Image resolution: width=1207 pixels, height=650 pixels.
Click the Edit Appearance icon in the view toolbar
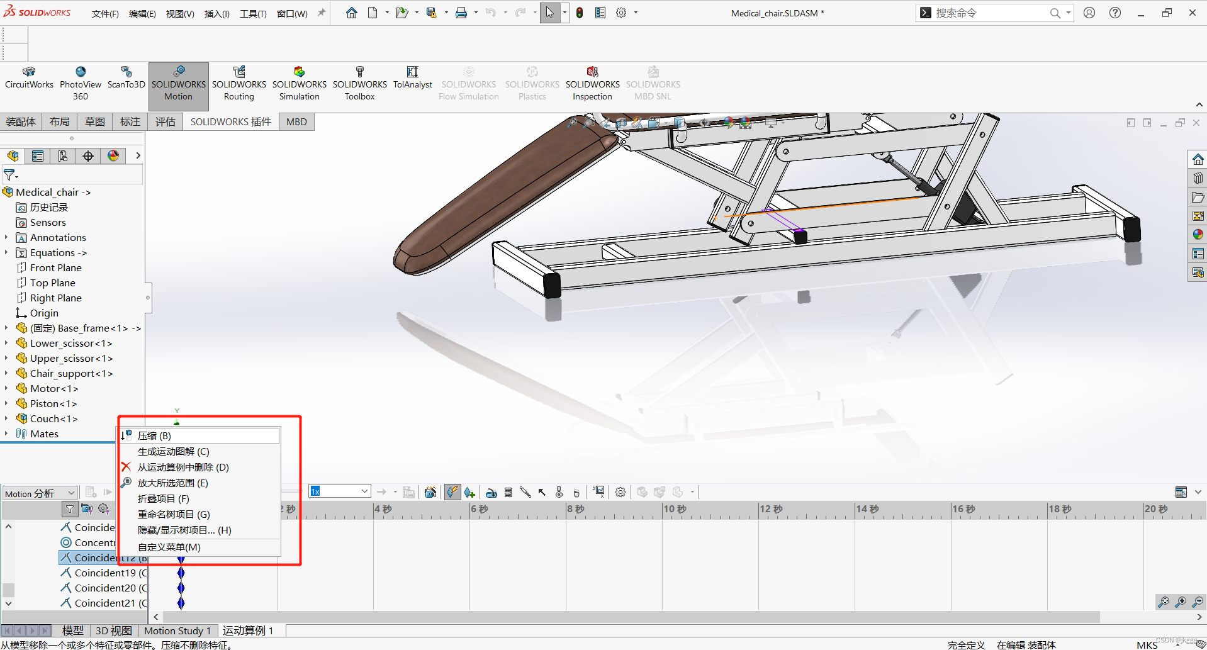pyautogui.click(x=728, y=122)
